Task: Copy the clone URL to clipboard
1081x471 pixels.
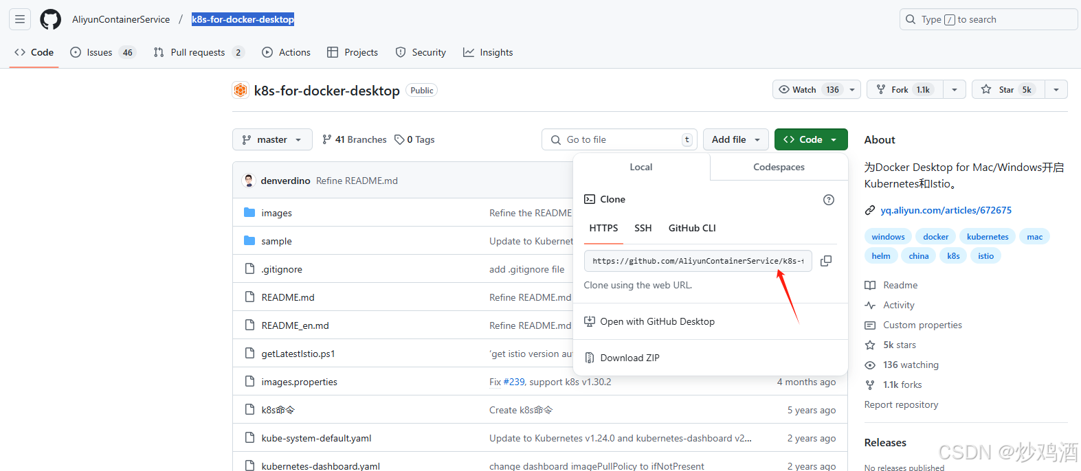Action: coord(826,261)
